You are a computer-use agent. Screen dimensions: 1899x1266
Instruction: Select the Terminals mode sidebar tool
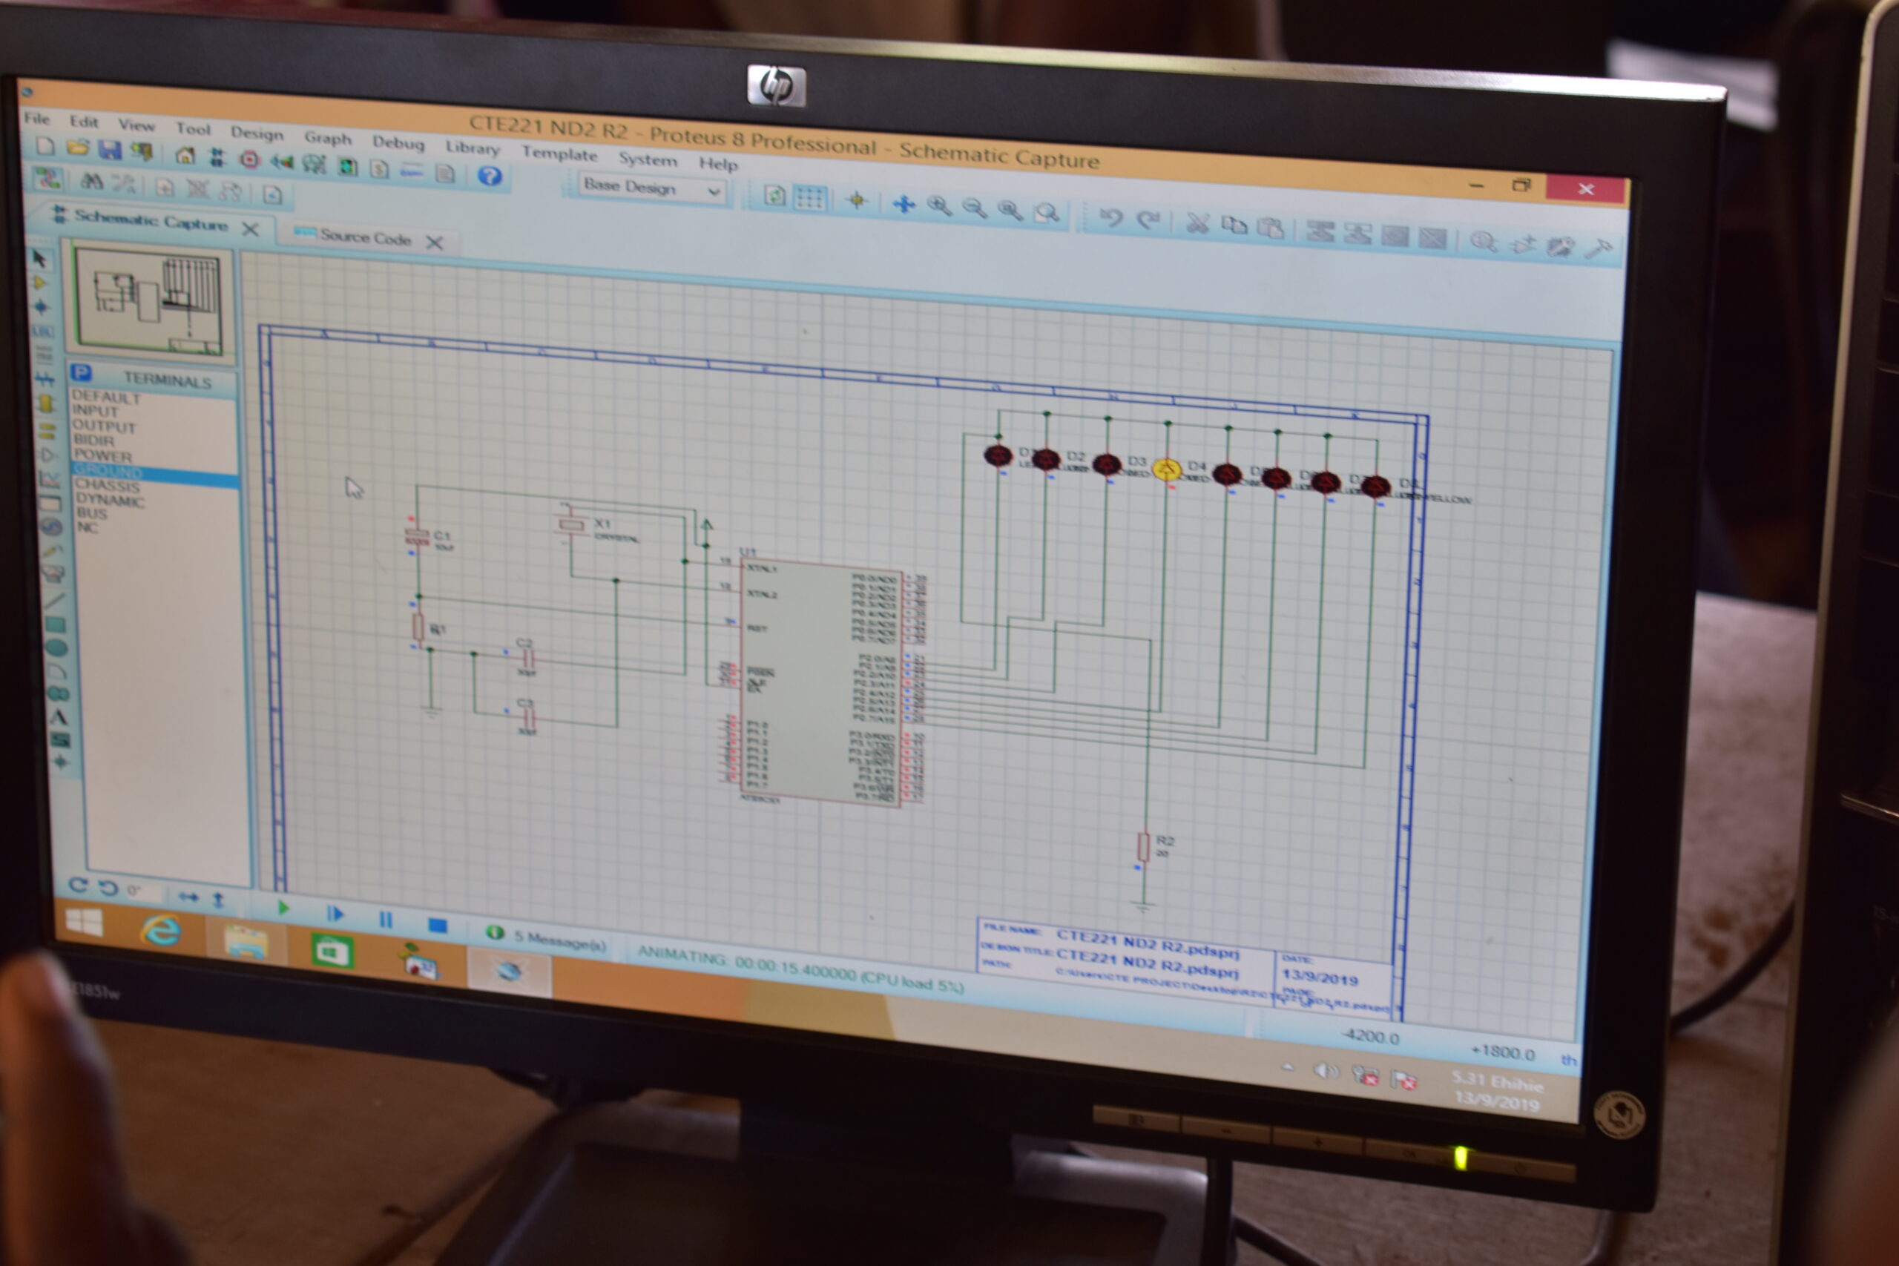click(47, 429)
